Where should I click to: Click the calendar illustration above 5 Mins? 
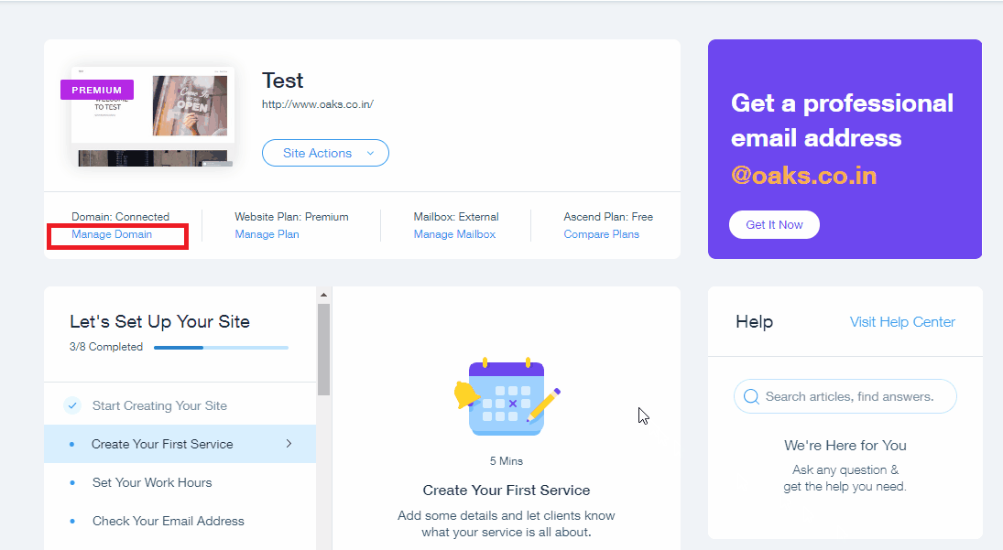[507, 397]
